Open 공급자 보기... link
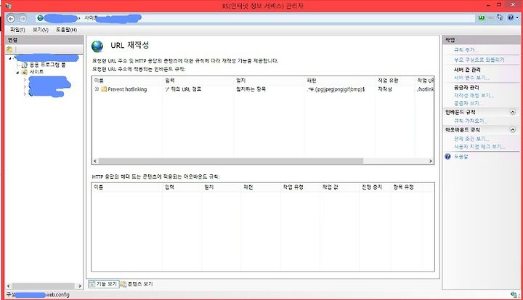The width and height of the screenshot is (523, 300). (468, 103)
